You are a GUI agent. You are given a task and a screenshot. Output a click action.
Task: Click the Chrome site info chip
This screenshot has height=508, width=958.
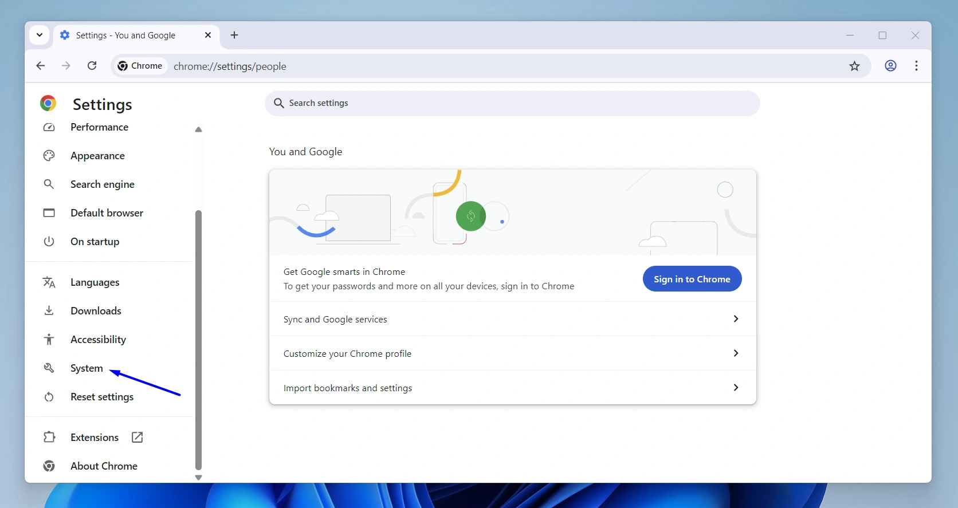(x=140, y=66)
